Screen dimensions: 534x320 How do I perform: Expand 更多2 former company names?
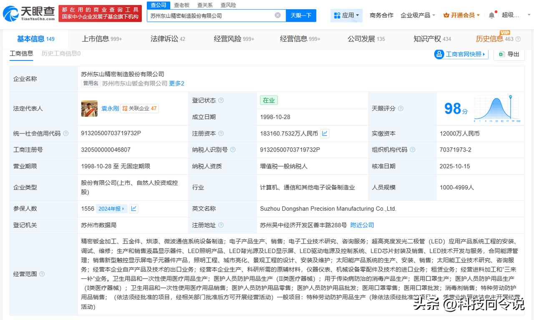[176, 83]
